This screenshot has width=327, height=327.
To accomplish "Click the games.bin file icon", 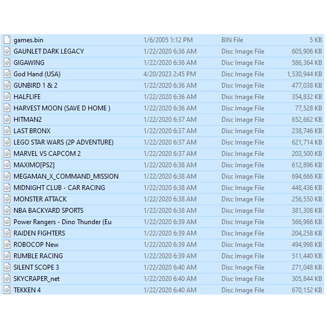I will [7, 40].
